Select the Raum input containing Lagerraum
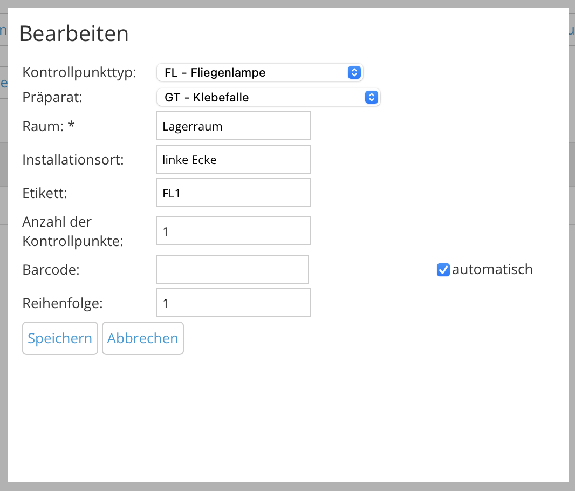 pyautogui.click(x=233, y=125)
